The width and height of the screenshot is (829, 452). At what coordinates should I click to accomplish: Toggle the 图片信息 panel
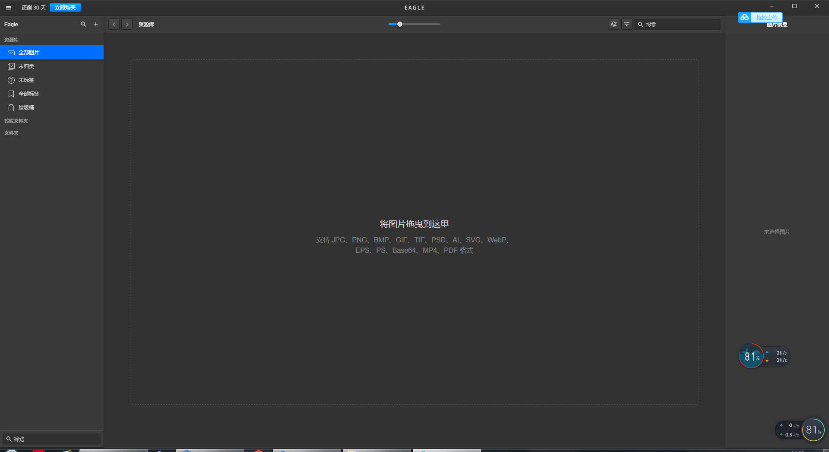[776, 24]
